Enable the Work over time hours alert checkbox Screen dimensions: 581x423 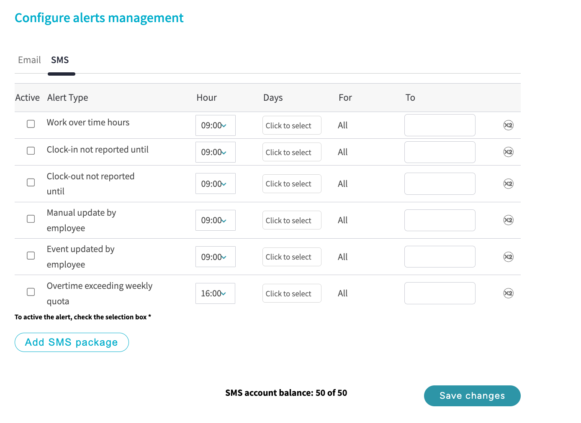tap(31, 124)
